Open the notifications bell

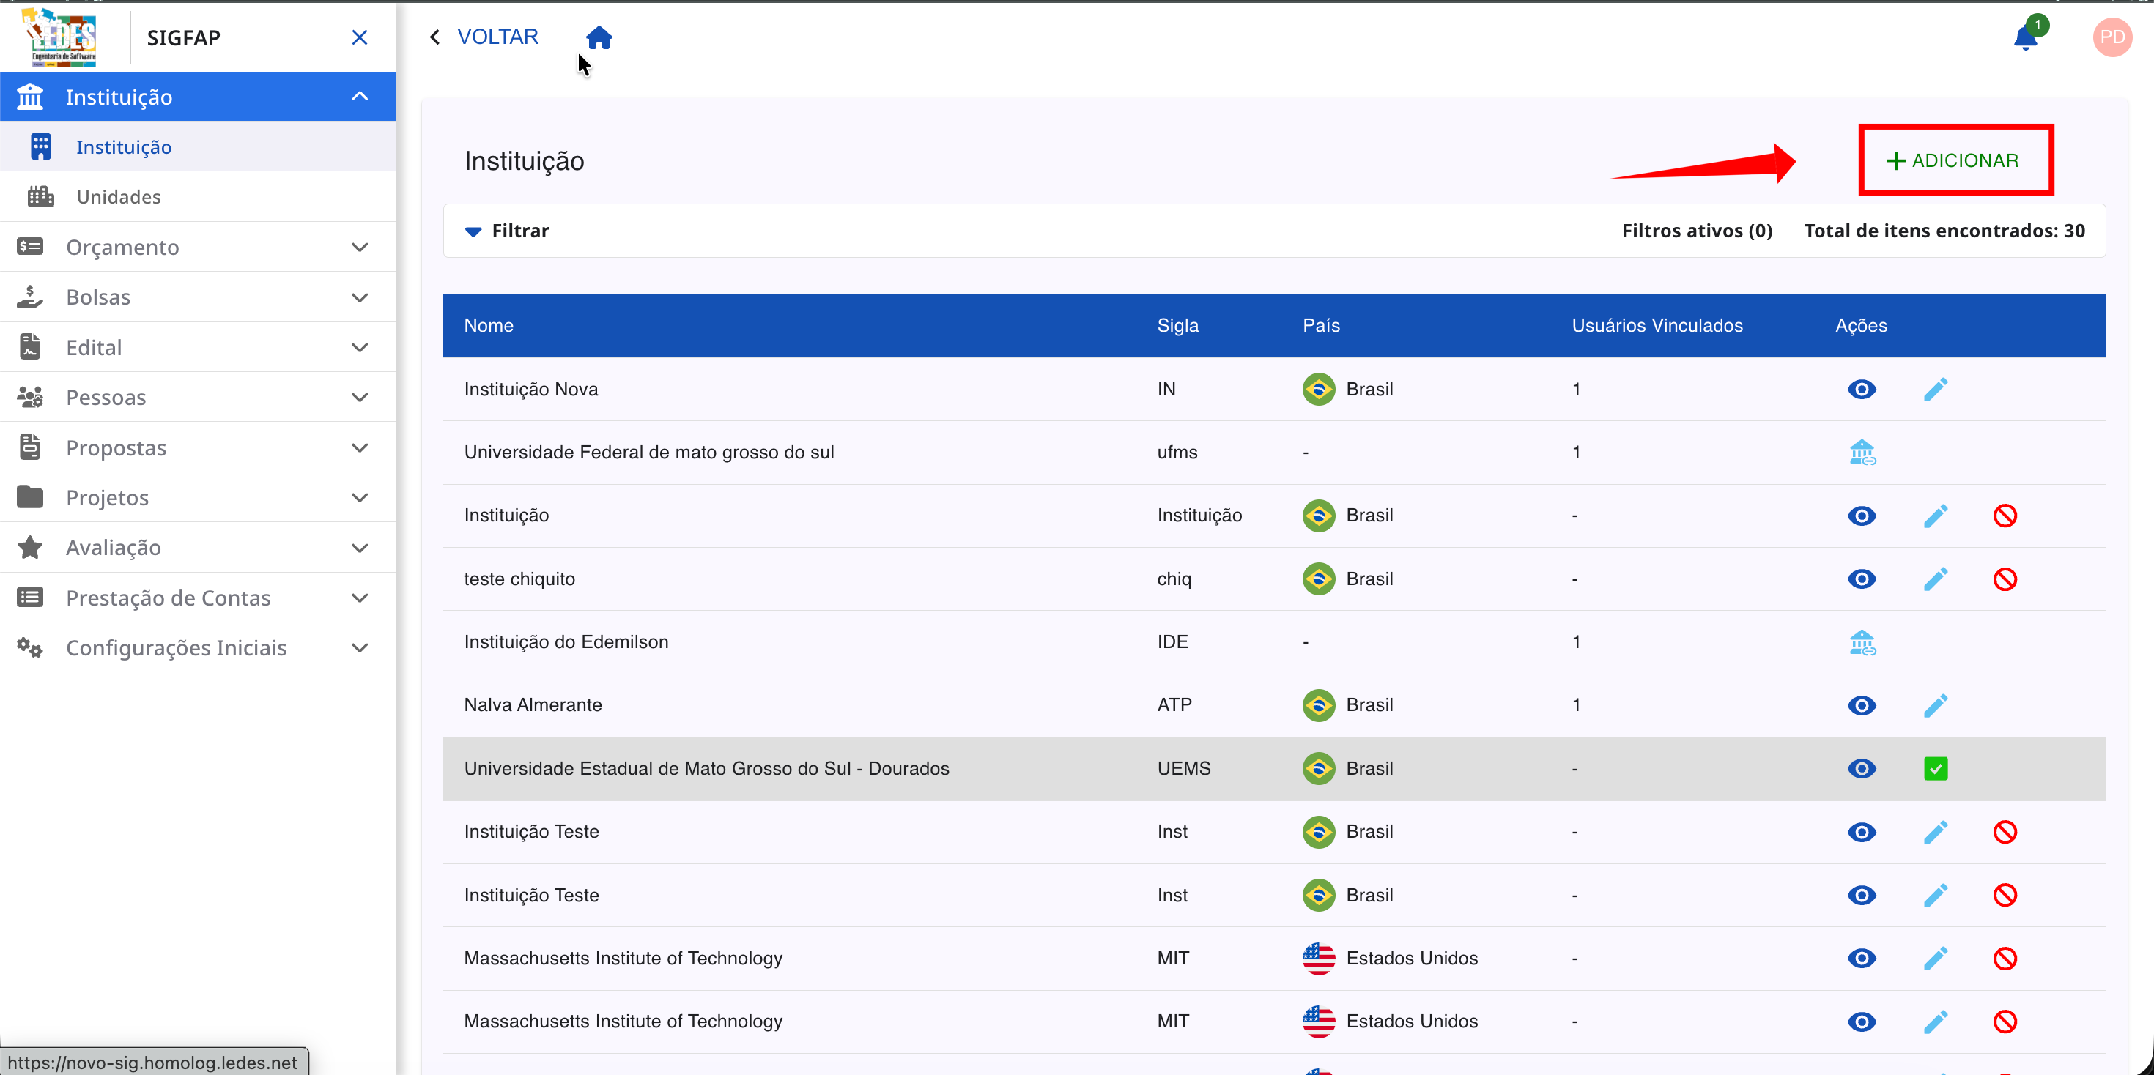click(x=2024, y=39)
